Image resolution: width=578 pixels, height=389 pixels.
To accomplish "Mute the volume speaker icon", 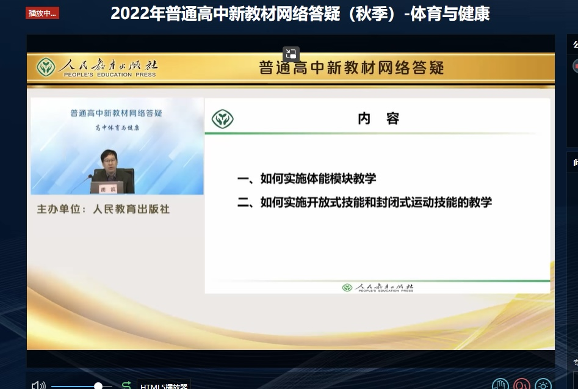I will (x=38, y=386).
